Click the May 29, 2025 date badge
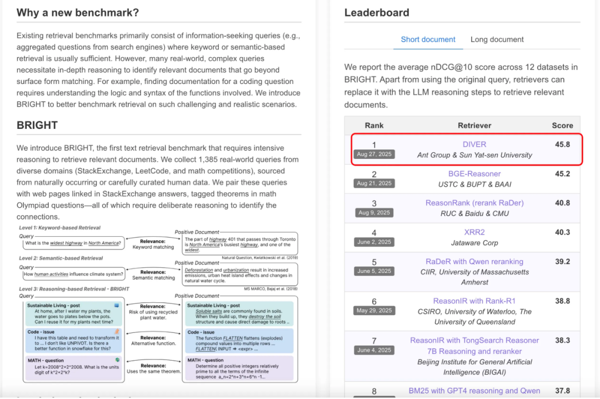This screenshot has height=399, width=600. (374, 311)
